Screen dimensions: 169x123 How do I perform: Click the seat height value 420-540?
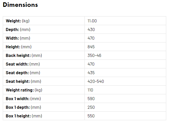point(96,81)
